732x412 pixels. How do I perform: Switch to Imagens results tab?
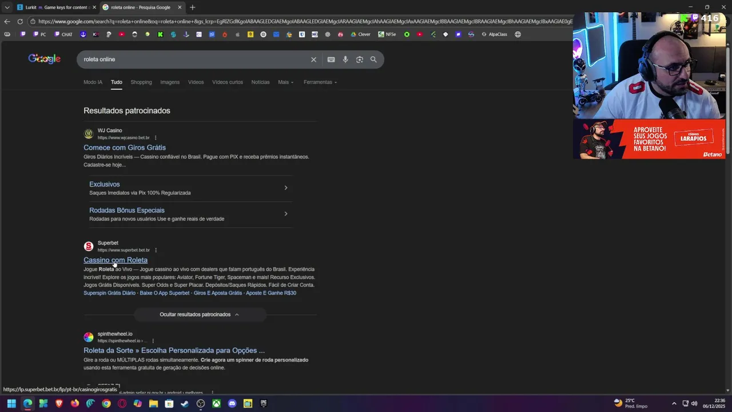click(170, 82)
